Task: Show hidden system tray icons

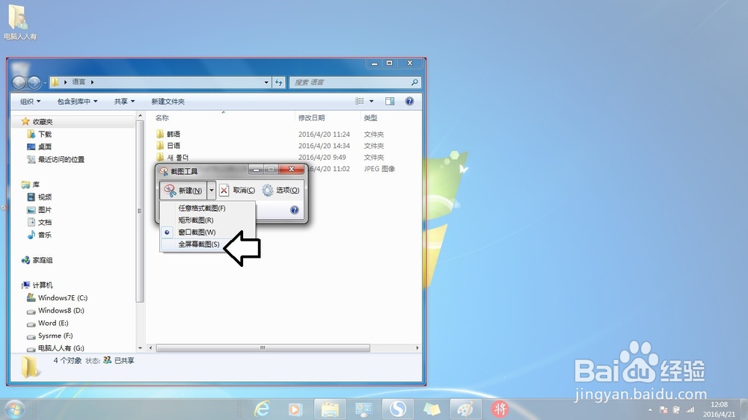Action: 650,410
